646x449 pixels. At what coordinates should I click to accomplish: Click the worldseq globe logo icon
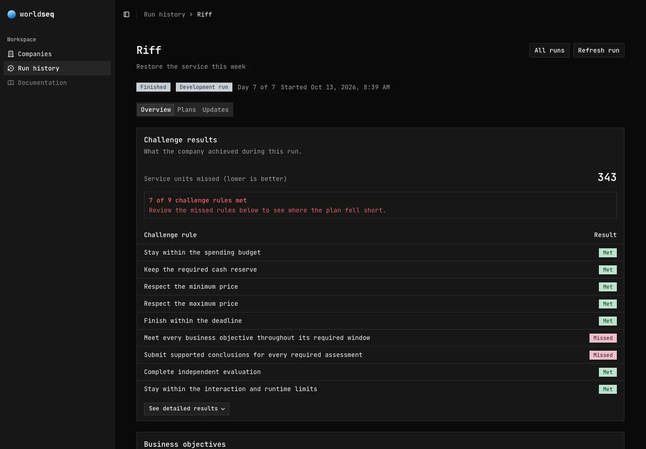tap(12, 14)
